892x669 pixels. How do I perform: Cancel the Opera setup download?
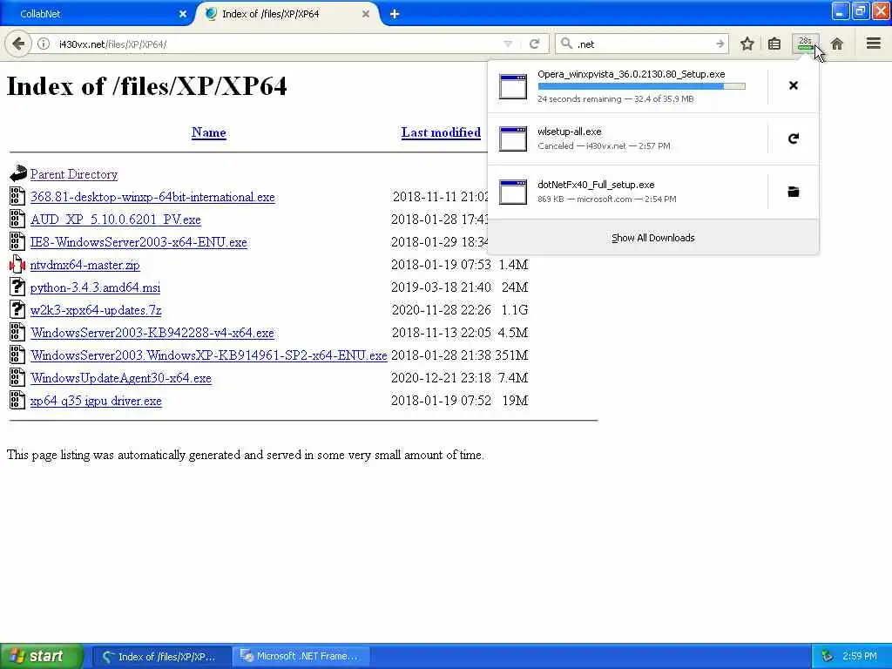793,85
